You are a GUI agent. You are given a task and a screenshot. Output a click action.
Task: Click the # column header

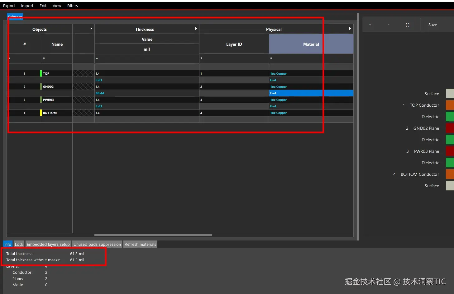[25, 44]
